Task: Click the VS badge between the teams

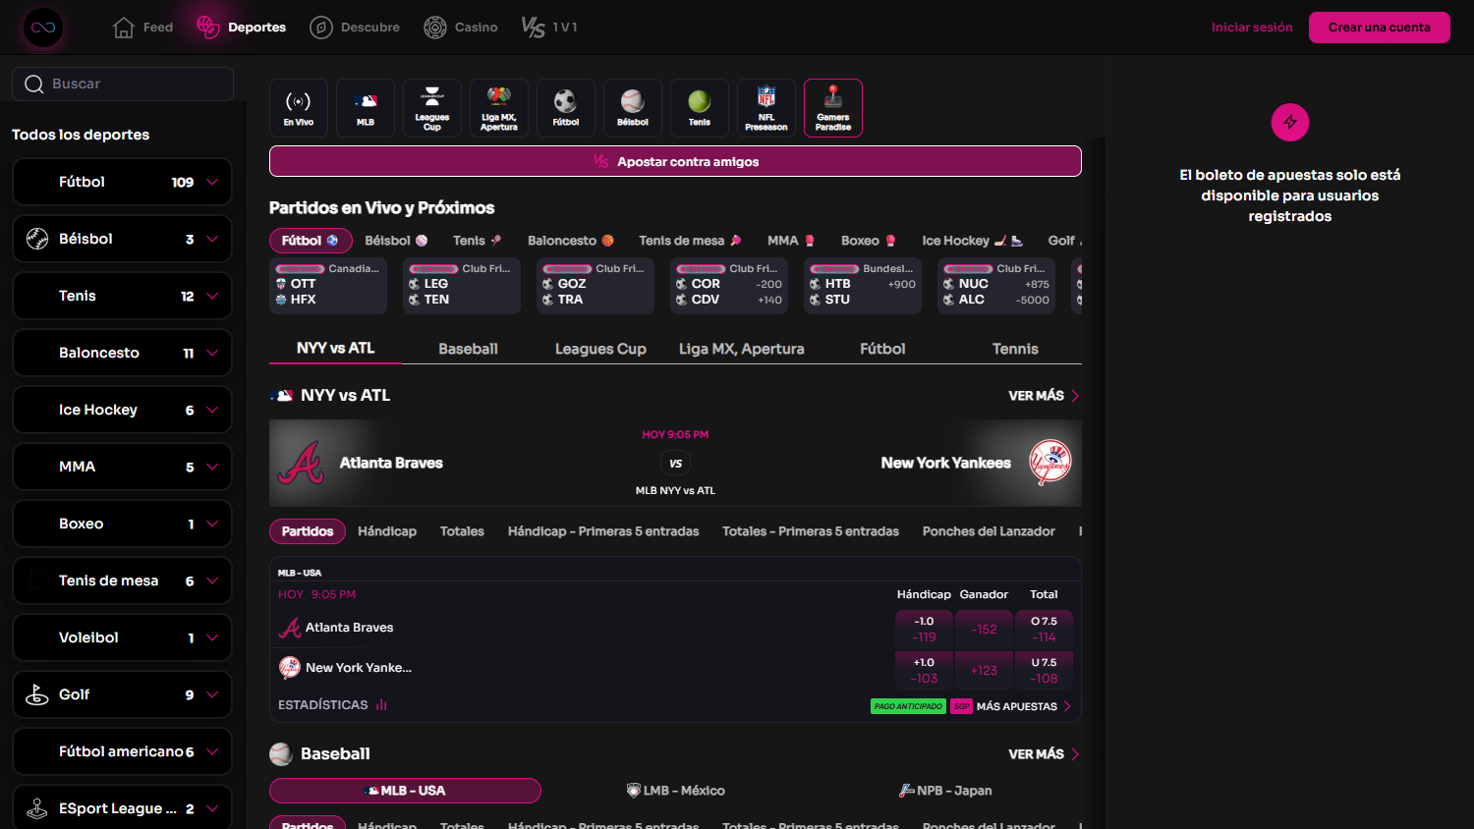Action: 676,464
